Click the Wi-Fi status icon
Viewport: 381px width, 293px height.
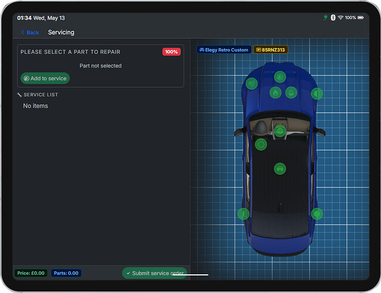pyautogui.click(x=341, y=18)
